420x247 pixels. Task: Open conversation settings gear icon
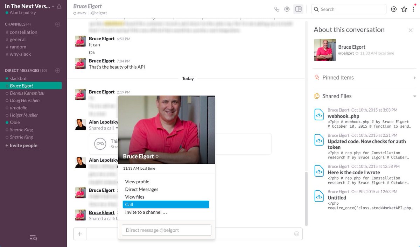pos(287,9)
